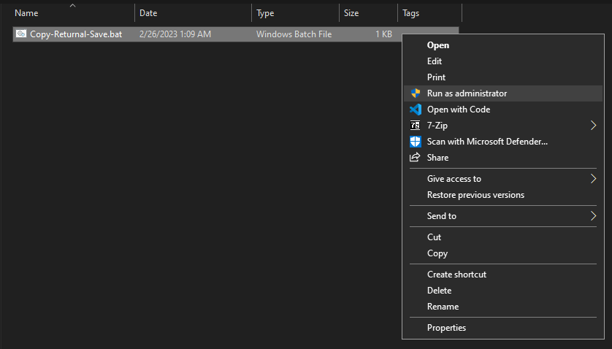Expand the Give access to submenu arrow
The image size is (612, 349).
593,179
